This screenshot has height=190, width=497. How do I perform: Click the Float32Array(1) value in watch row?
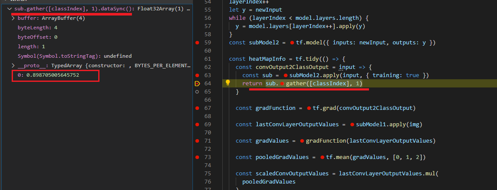[x=160, y=9]
